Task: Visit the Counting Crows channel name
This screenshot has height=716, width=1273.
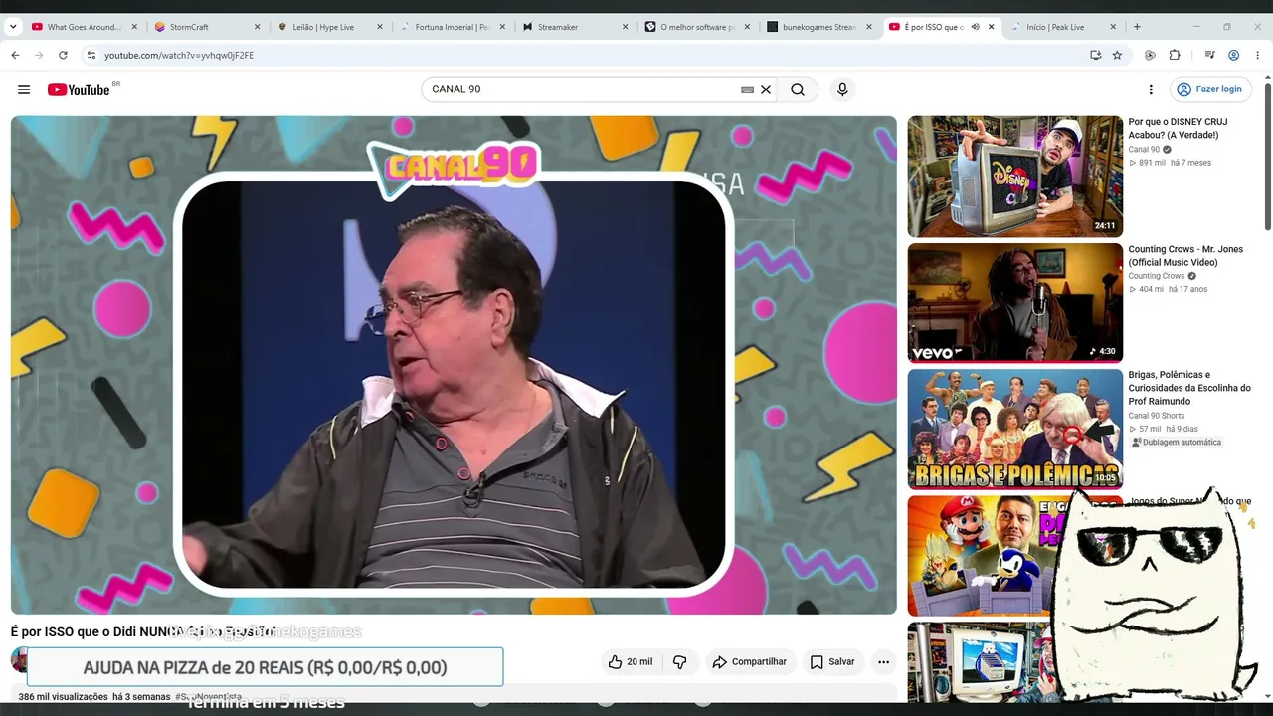Action: (1157, 276)
